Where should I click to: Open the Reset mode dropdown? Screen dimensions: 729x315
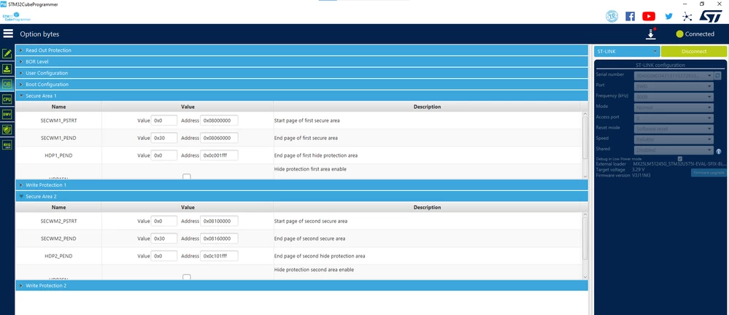[674, 128]
